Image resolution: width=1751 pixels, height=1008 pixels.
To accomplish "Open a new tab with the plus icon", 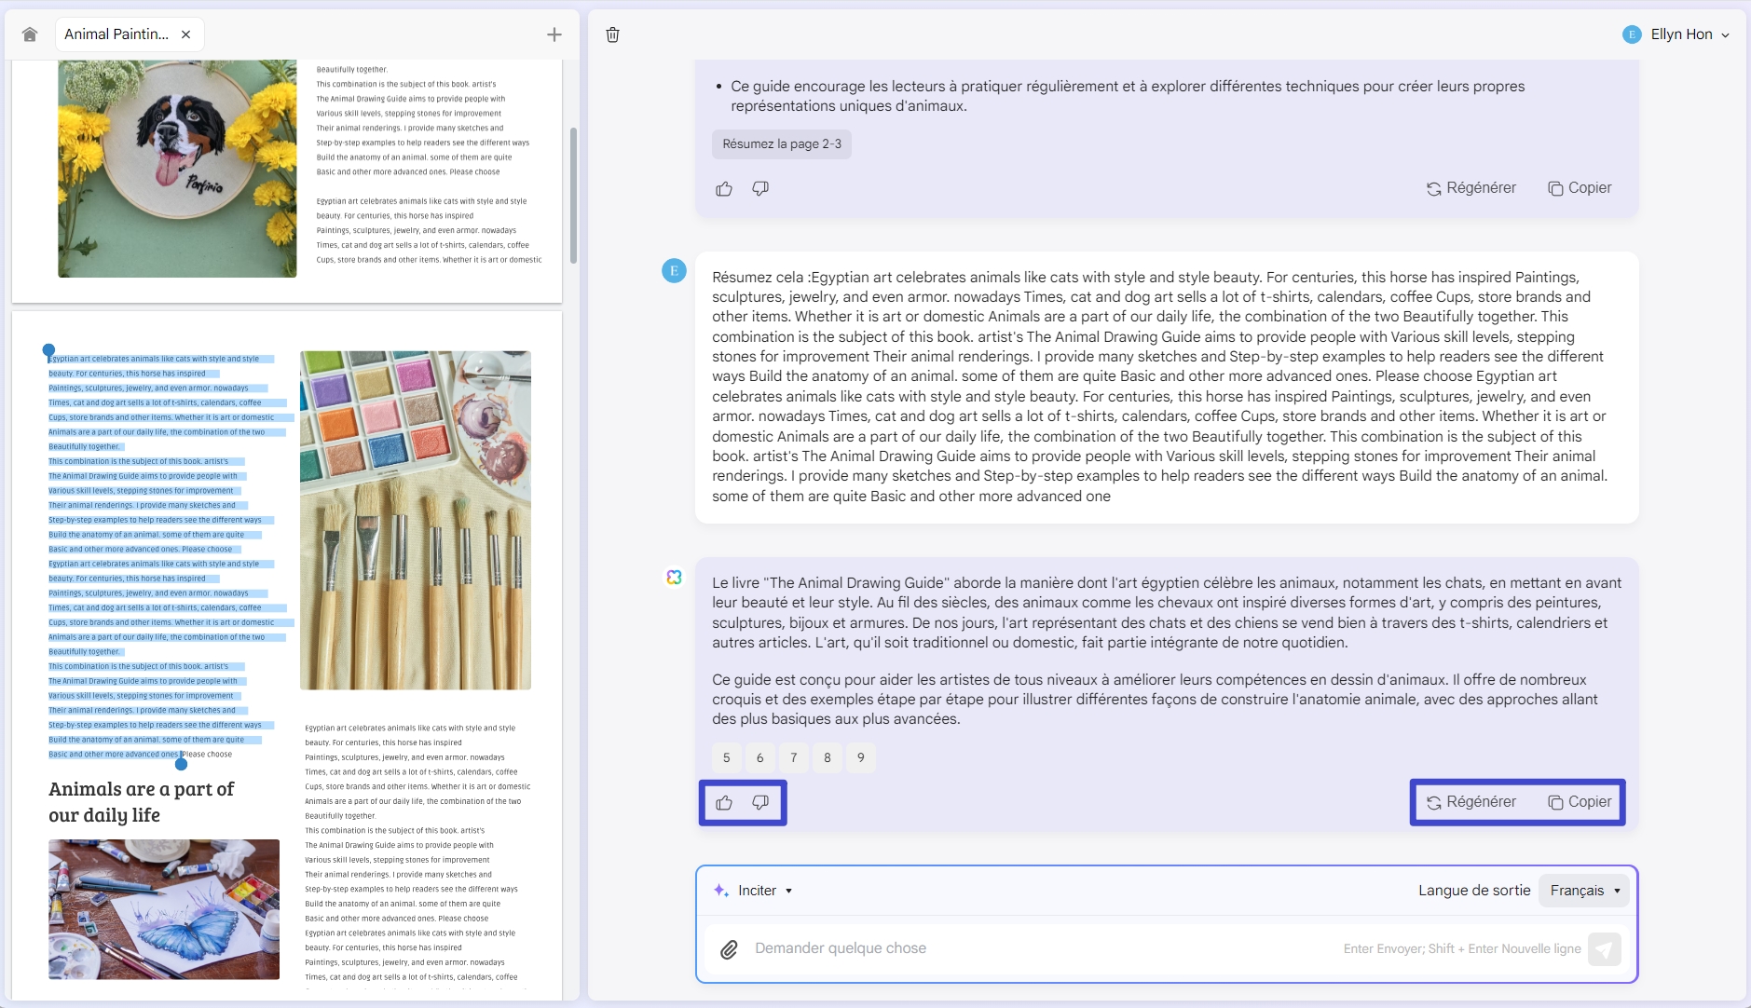I will click(554, 34).
